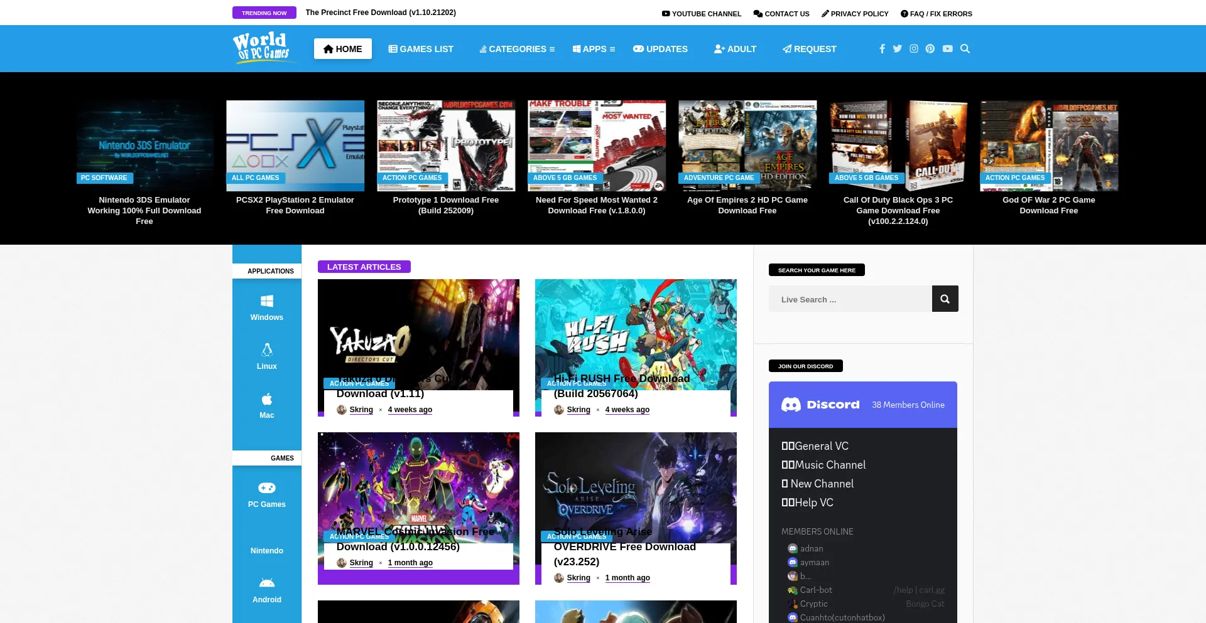Image resolution: width=1206 pixels, height=623 pixels.
Task: Click the FAQ / FIX ERRORS link
Action: (935, 13)
